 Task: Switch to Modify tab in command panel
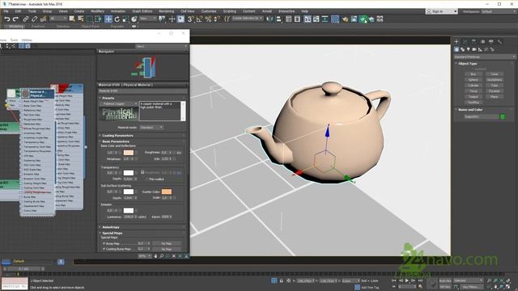(x=465, y=41)
